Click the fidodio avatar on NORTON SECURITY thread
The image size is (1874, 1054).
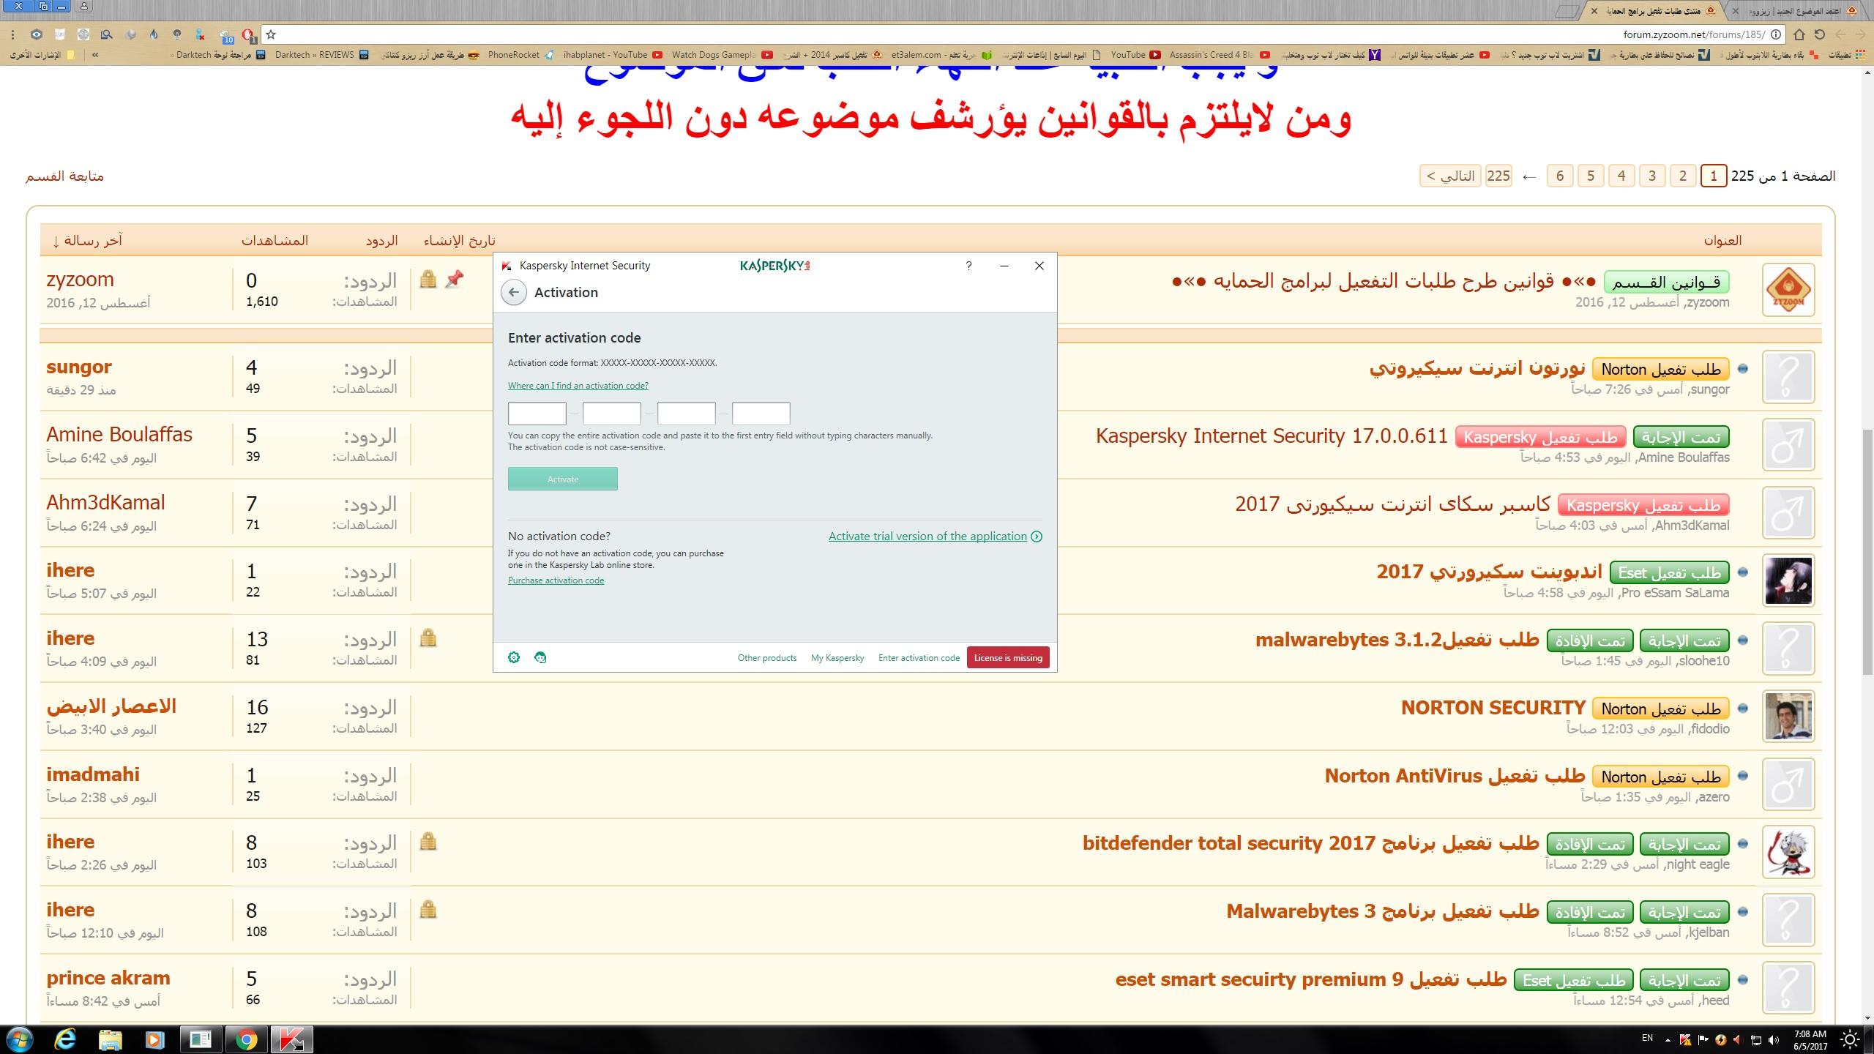[1788, 717]
